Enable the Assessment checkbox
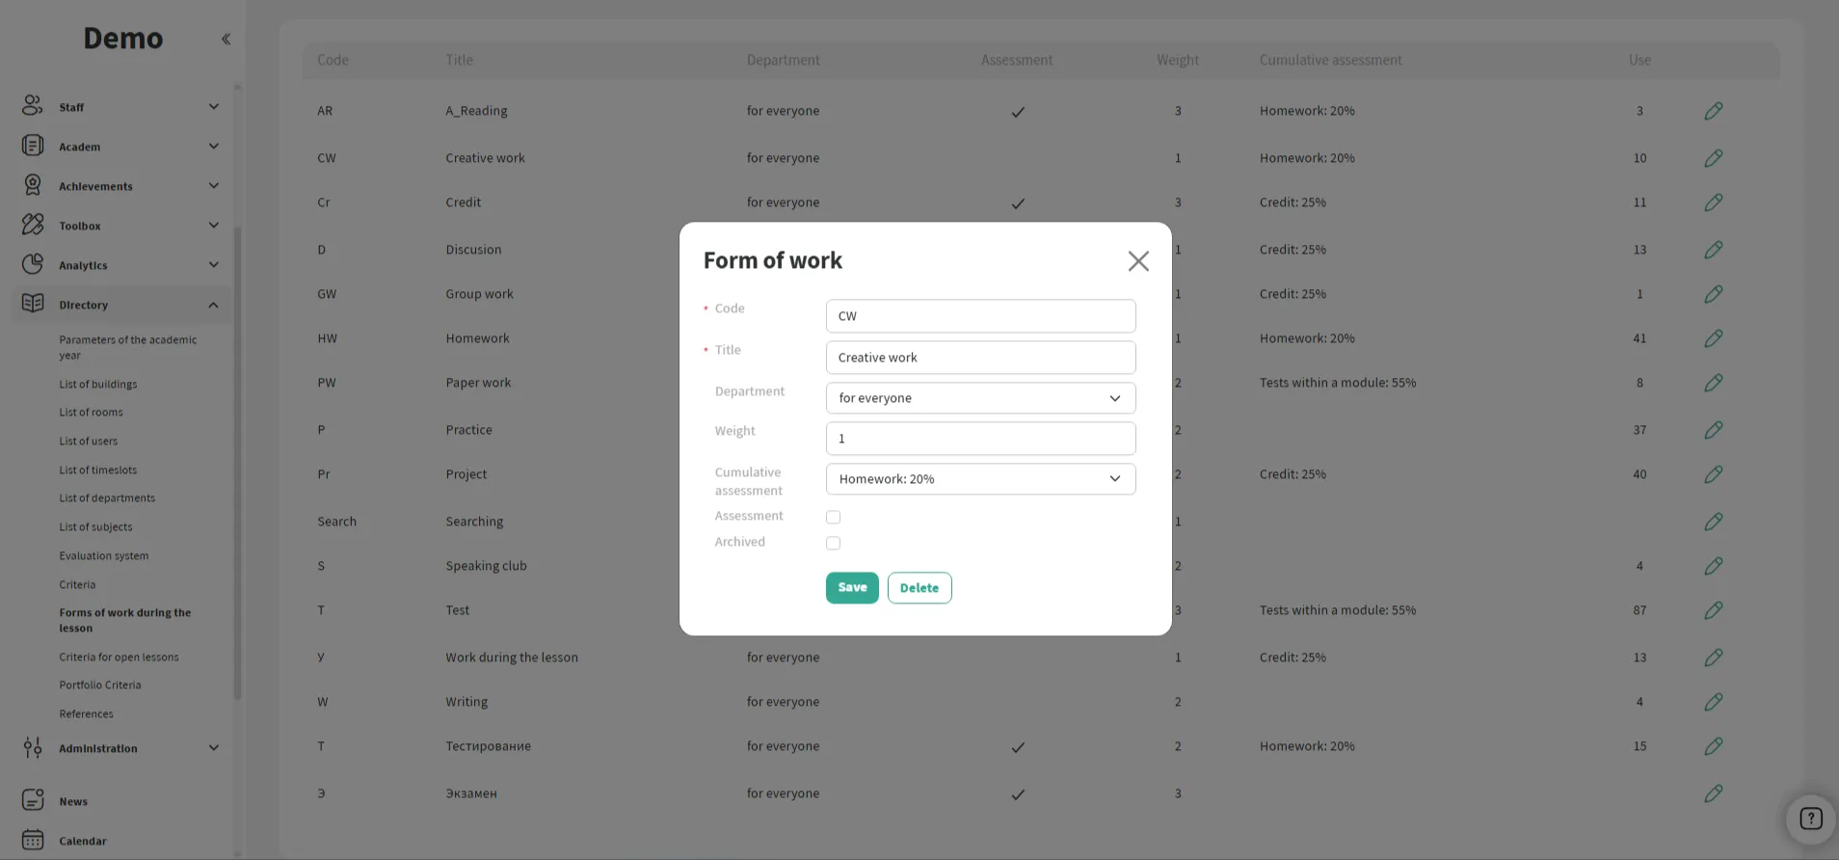Viewport: 1839px width, 860px height. pos(833,517)
